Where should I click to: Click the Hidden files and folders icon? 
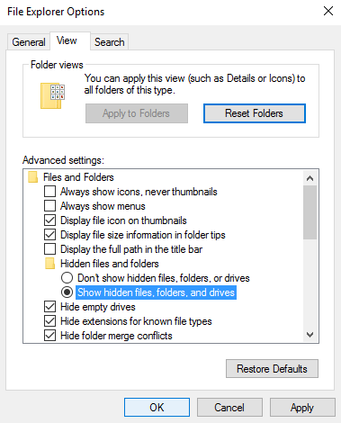(49, 264)
